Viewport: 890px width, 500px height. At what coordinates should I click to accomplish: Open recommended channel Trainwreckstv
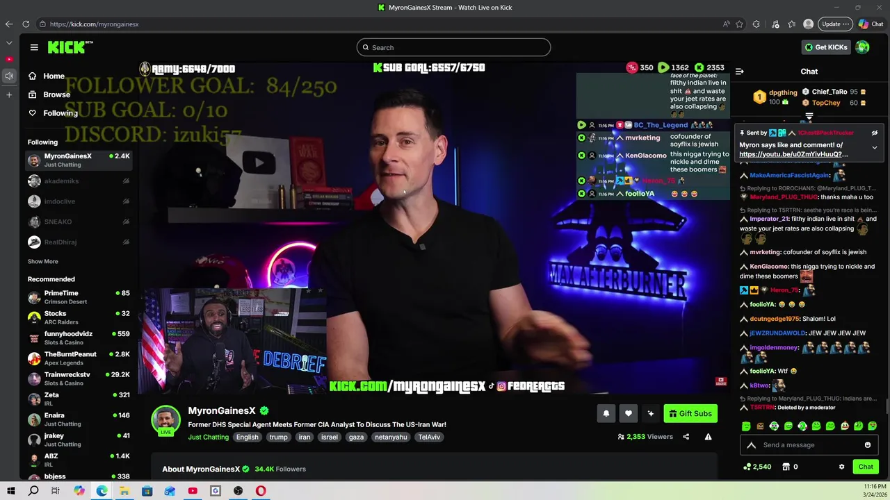[78, 378]
